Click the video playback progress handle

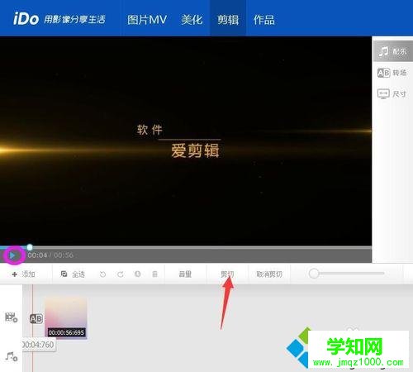tap(30, 247)
